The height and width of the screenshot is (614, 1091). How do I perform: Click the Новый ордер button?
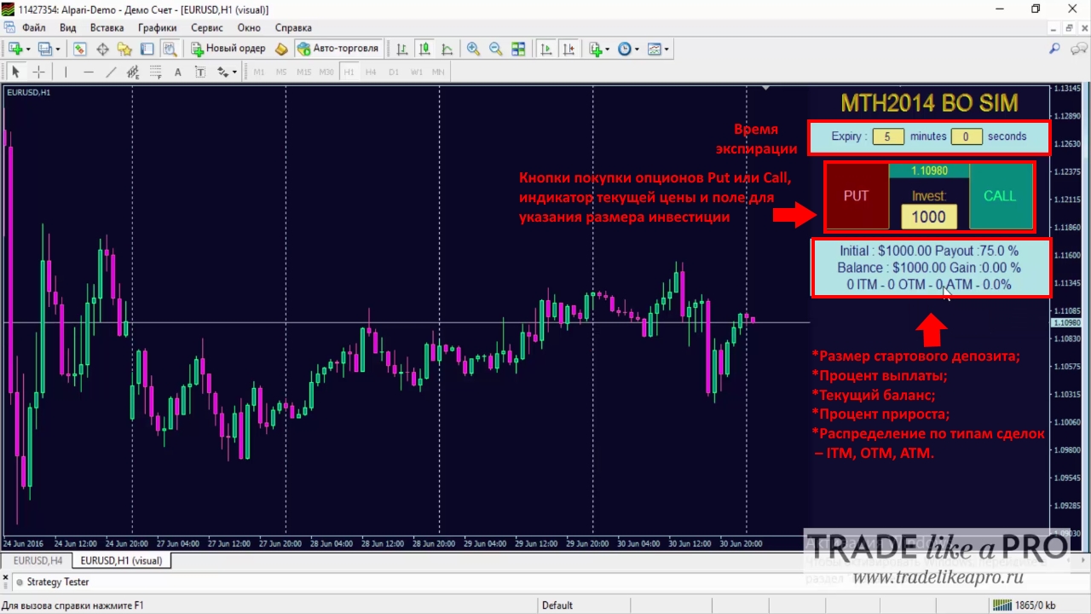(228, 49)
